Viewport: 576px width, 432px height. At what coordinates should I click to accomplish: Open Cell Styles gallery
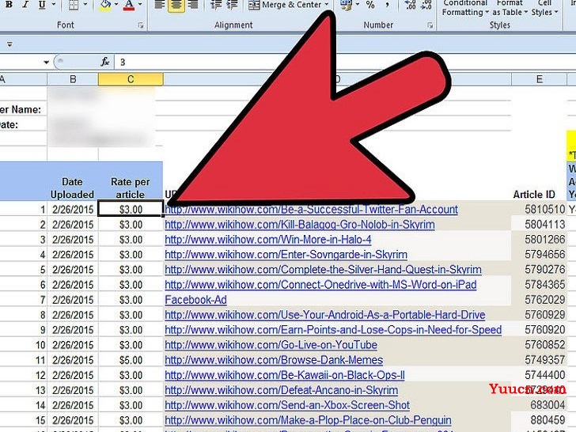click(x=544, y=8)
